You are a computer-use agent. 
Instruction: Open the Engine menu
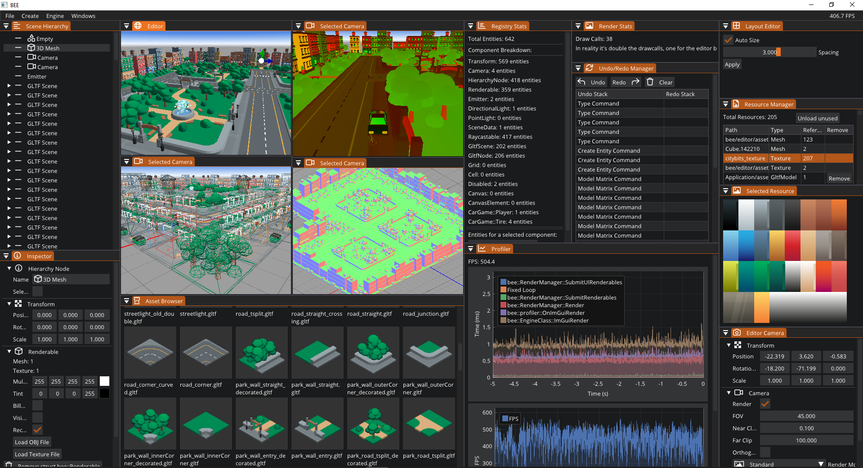pos(54,16)
